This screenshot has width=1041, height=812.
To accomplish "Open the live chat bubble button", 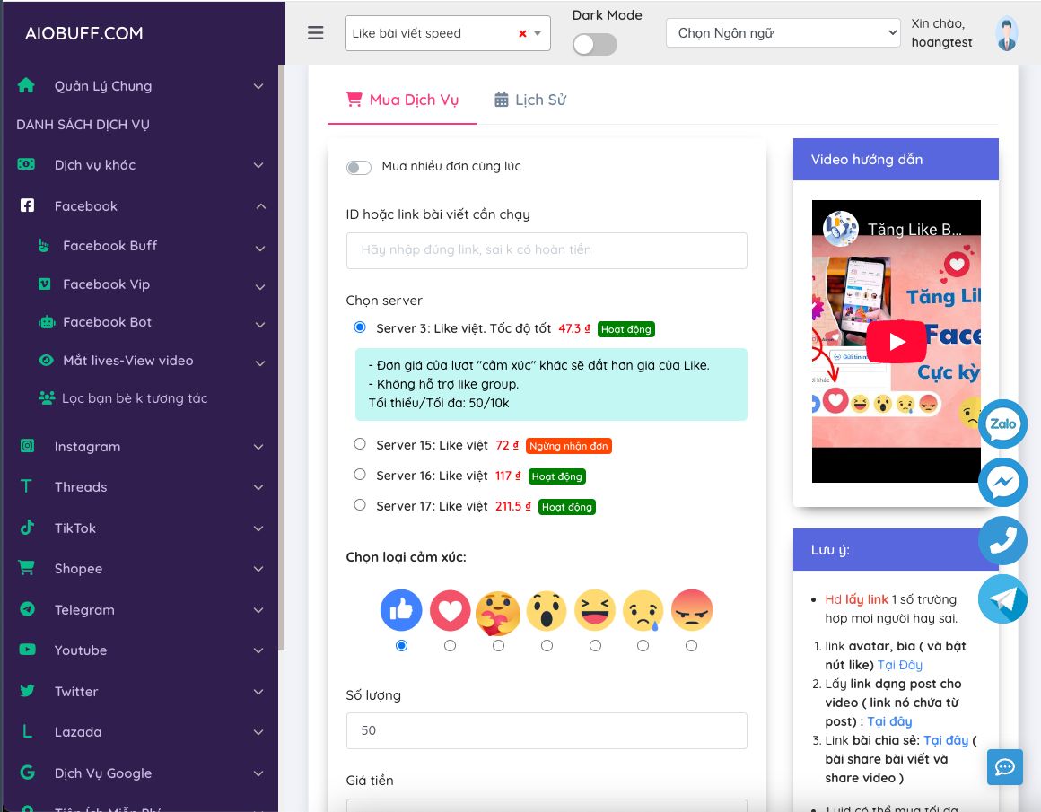I will [1004, 767].
